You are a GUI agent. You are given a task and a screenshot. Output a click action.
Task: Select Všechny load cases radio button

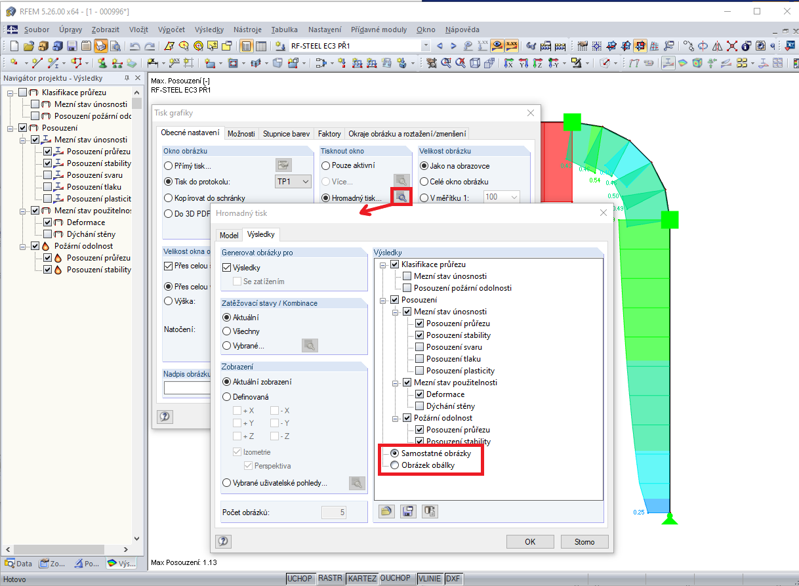(227, 331)
